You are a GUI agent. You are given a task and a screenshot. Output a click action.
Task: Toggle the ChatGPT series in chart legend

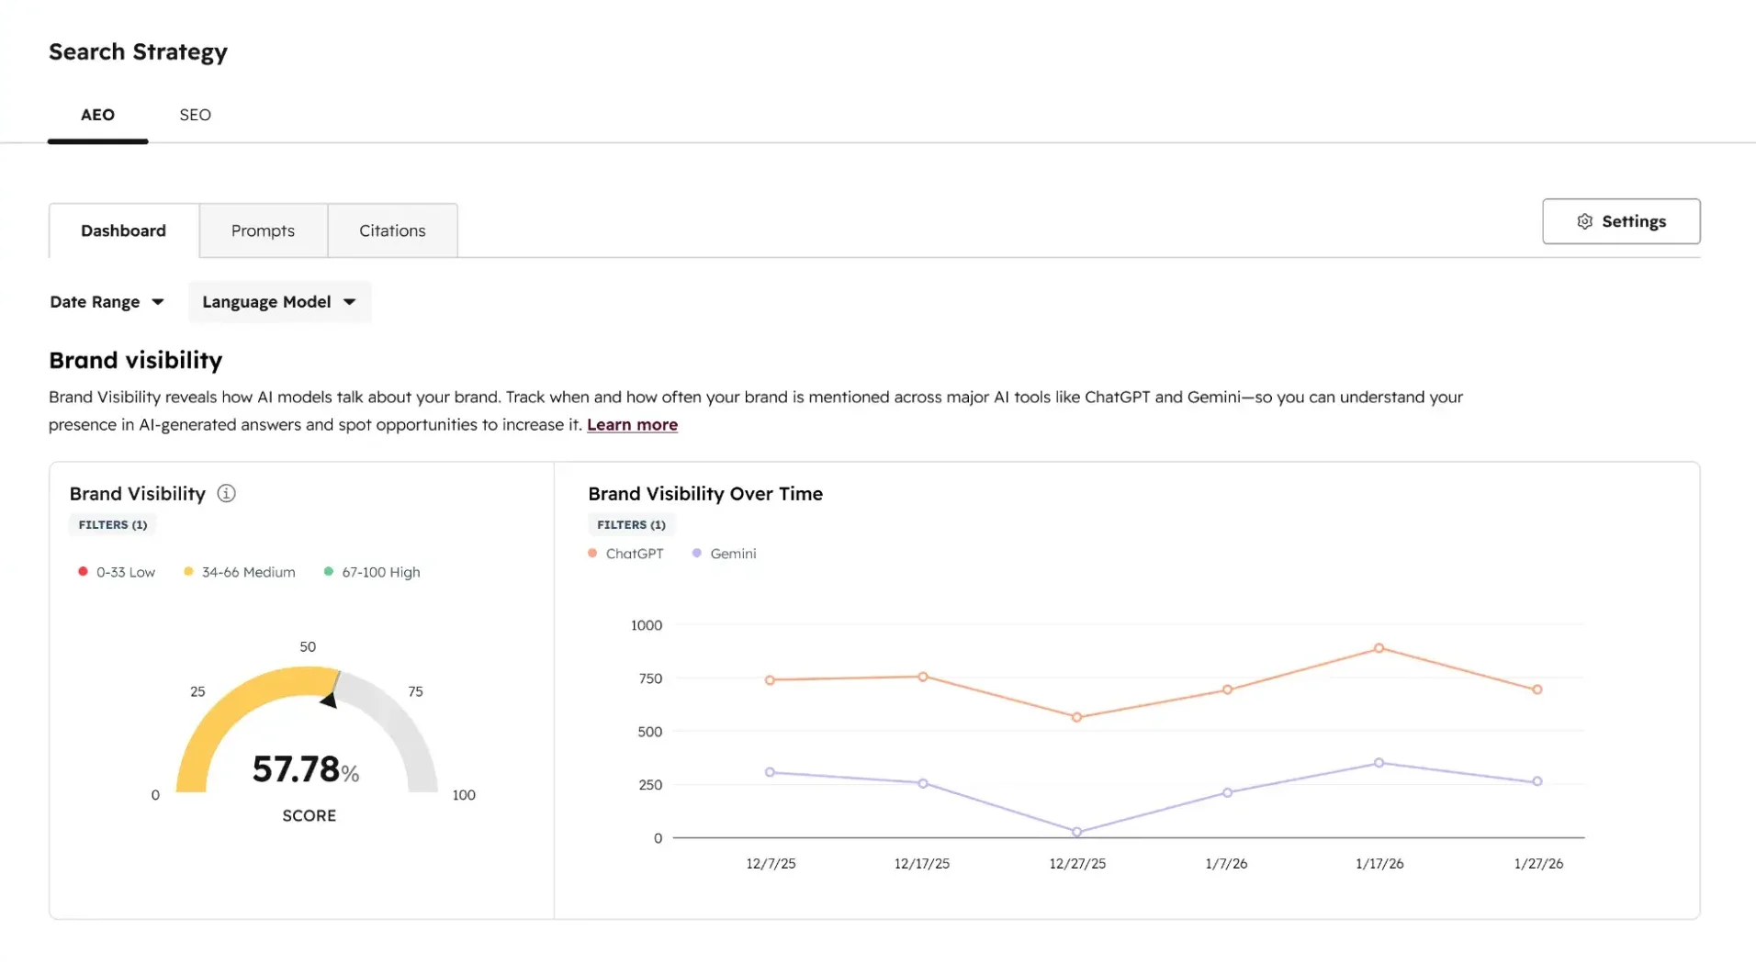click(x=625, y=554)
